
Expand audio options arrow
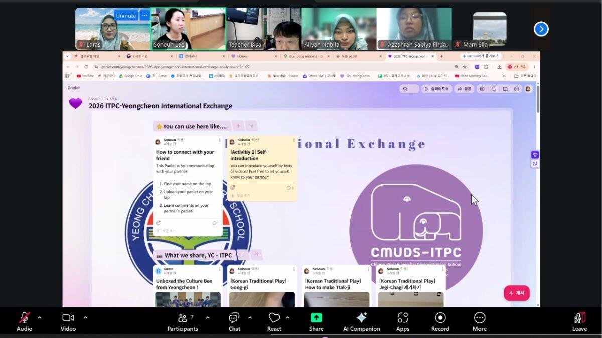(40, 317)
